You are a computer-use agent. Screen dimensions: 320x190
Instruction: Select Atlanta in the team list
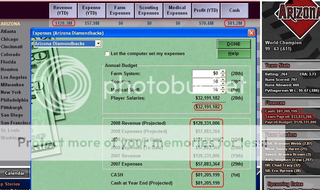click(8, 31)
